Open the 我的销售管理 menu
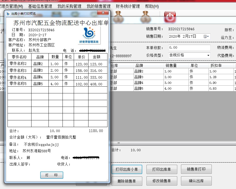236x189 pixels. 98,6
